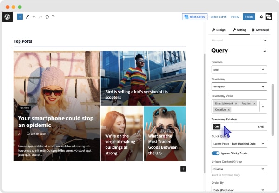Click the Update button

[249, 17]
